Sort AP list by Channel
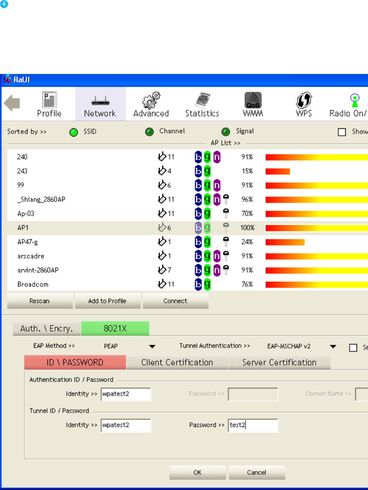Image resolution: width=368 pixels, height=490 pixels. [150, 132]
